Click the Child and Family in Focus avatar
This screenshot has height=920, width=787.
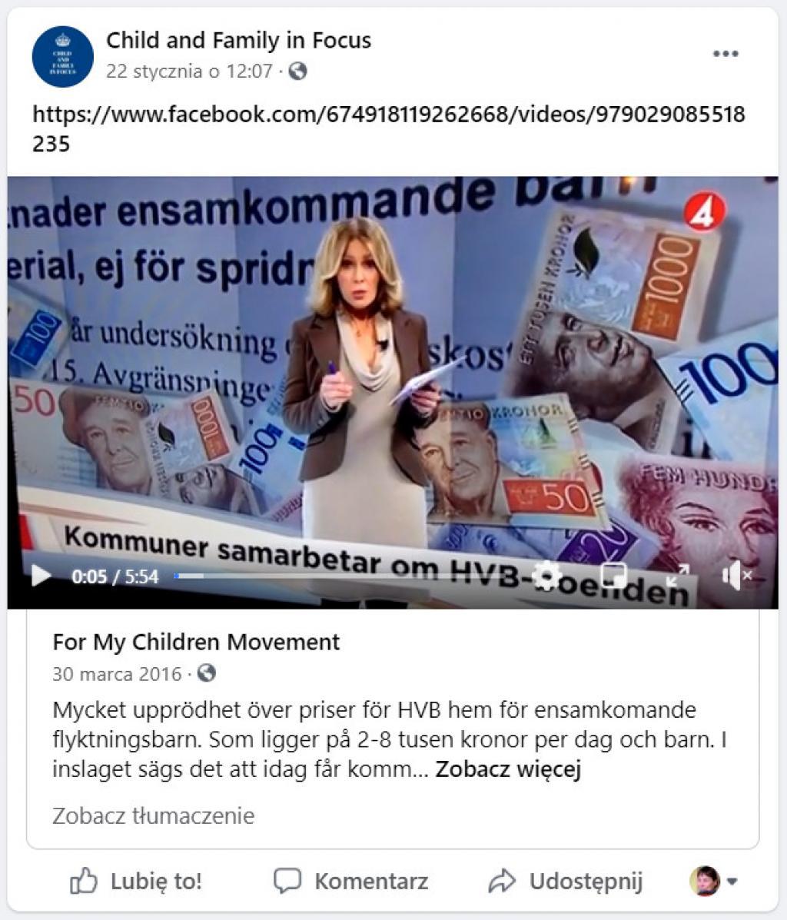(x=63, y=57)
